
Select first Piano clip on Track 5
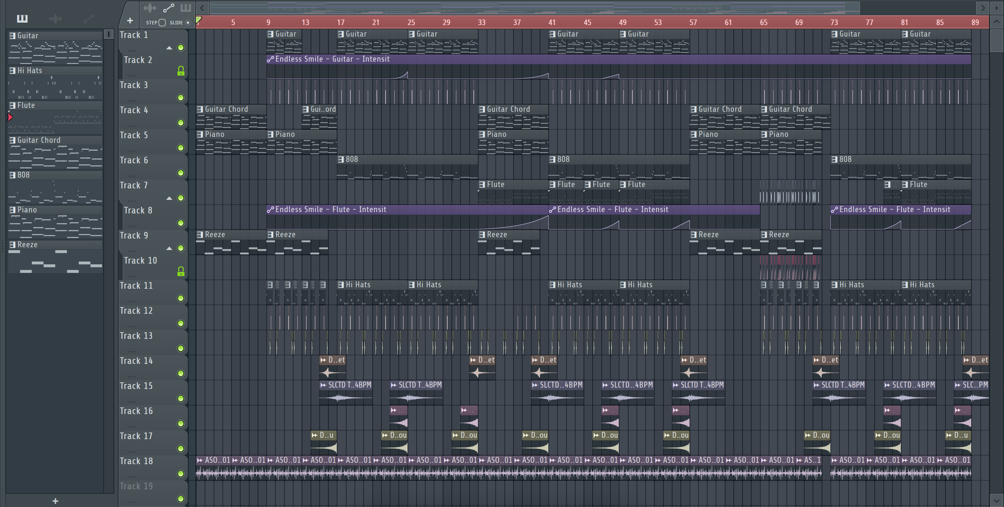click(231, 142)
